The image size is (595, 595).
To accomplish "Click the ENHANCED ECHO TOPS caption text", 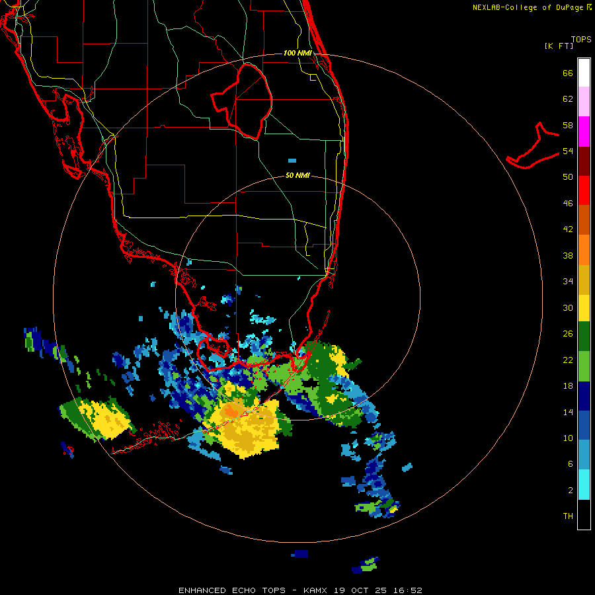I will (232, 590).
